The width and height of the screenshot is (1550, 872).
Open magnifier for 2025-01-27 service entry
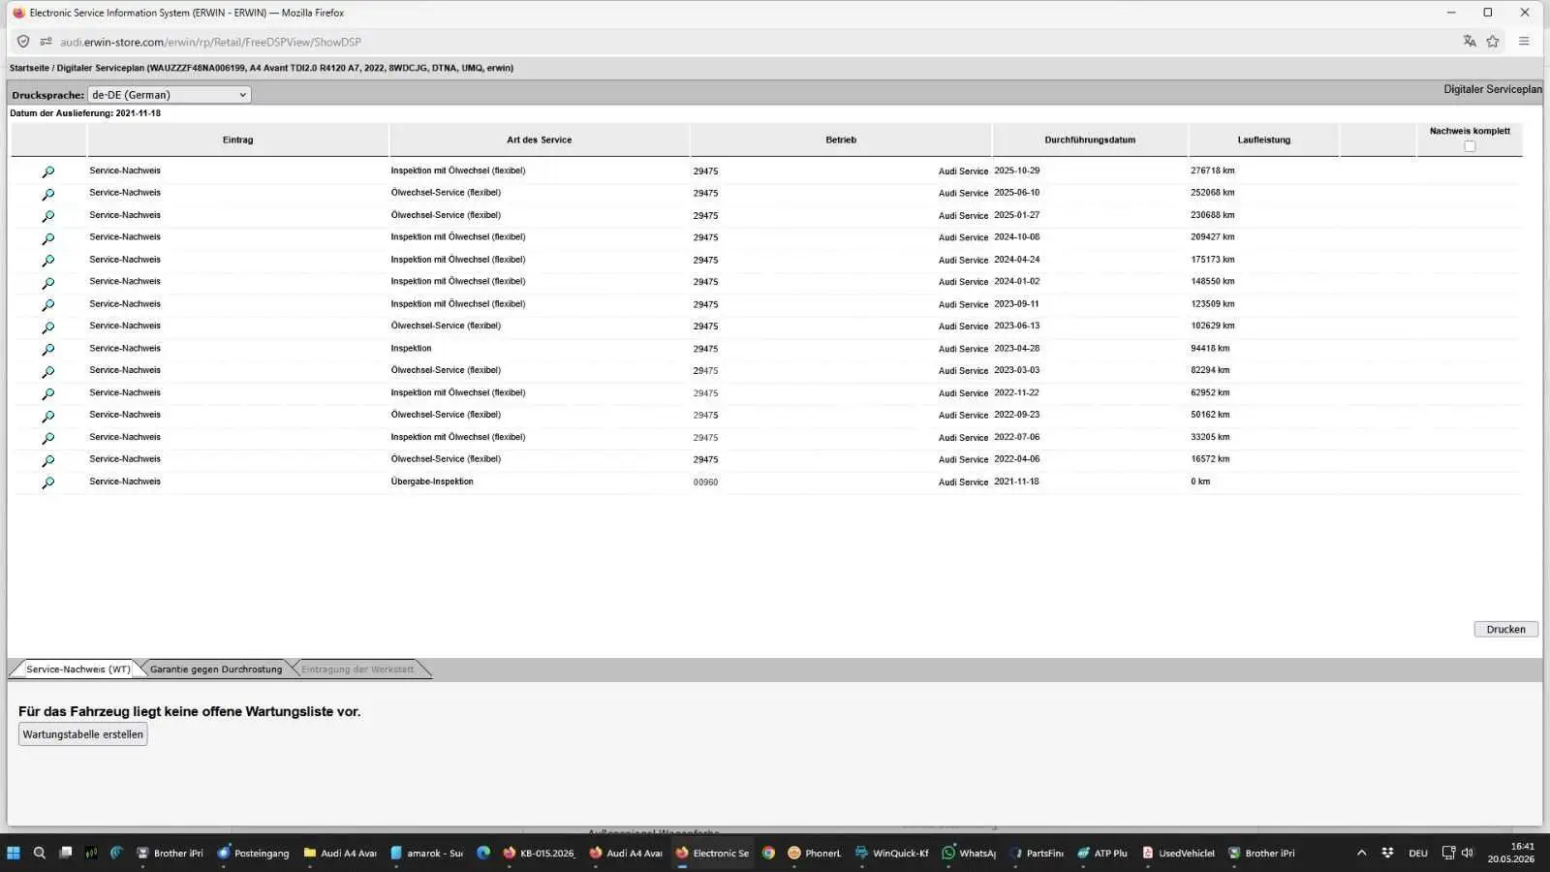pos(47,216)
